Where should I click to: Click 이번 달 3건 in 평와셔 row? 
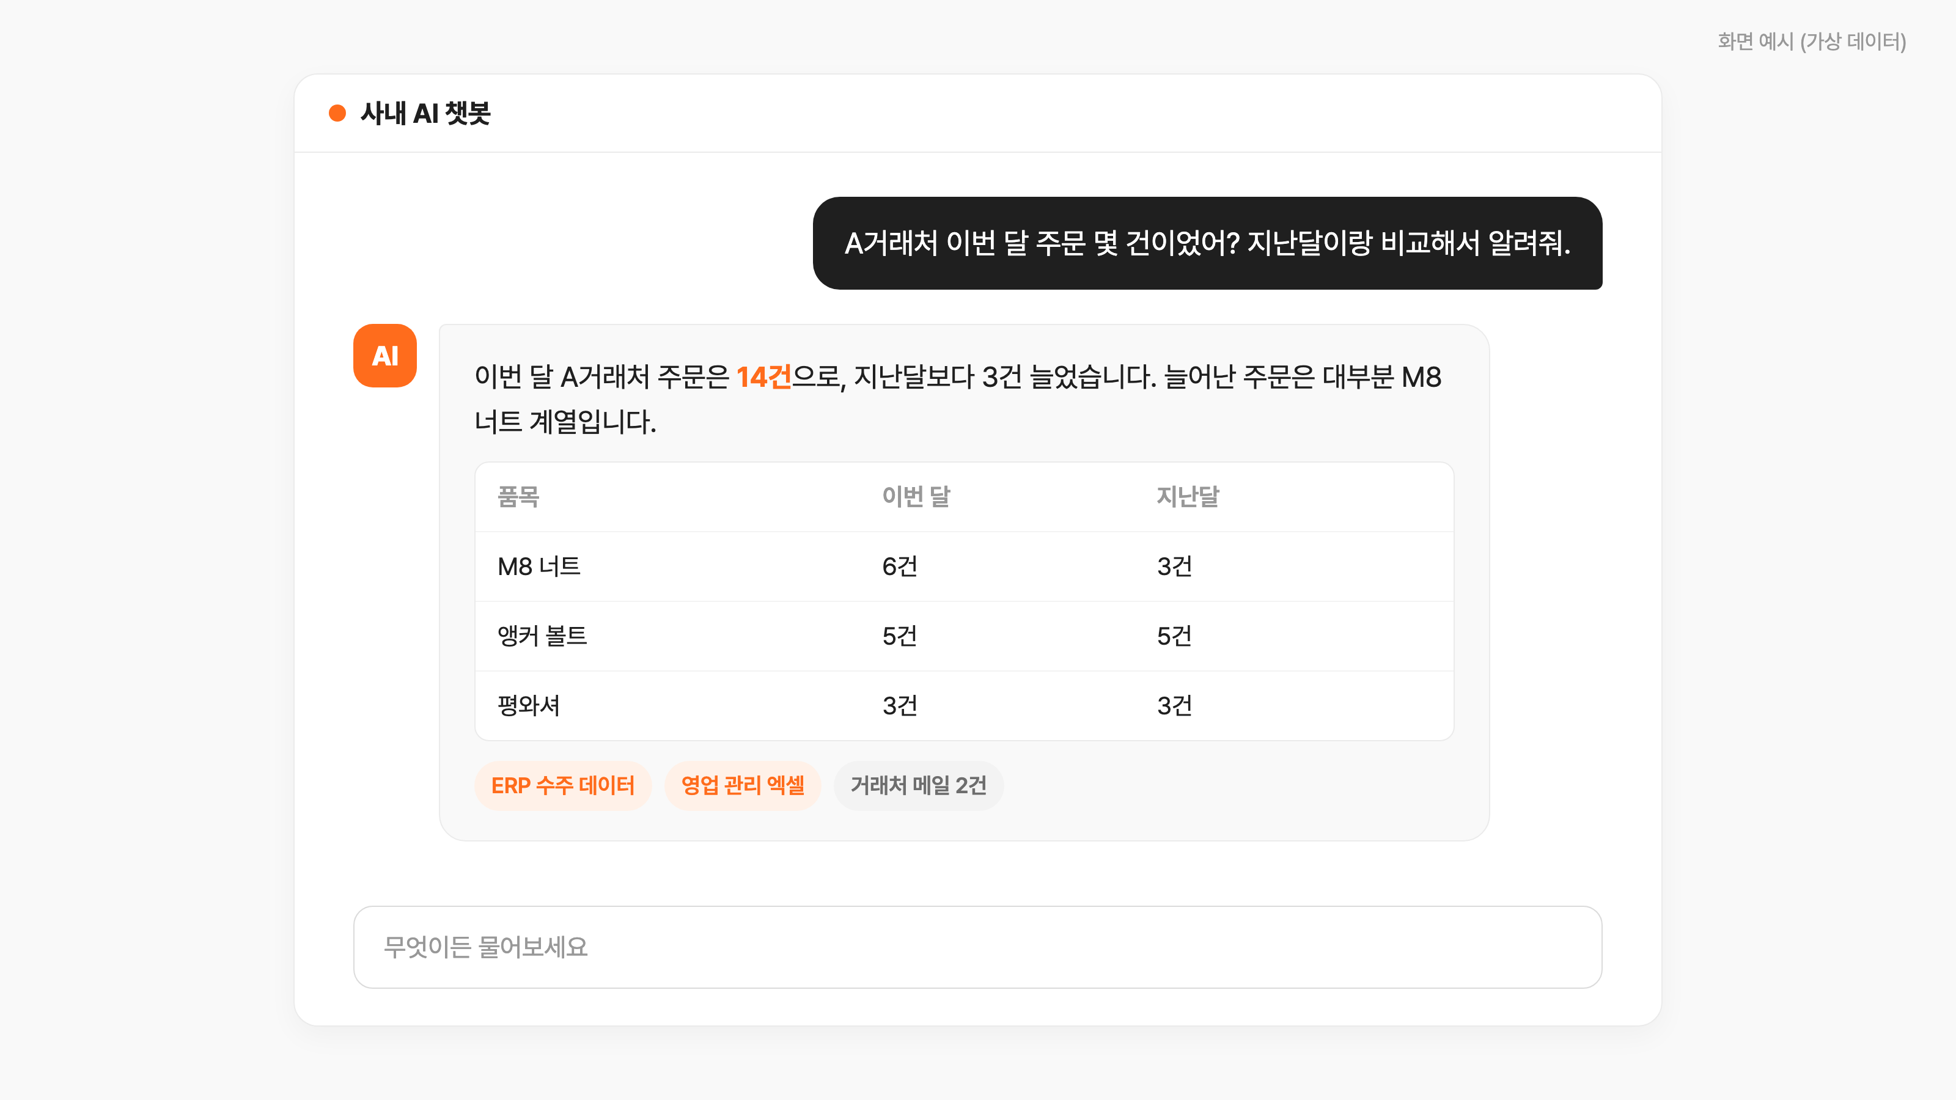tap(900, 705)
